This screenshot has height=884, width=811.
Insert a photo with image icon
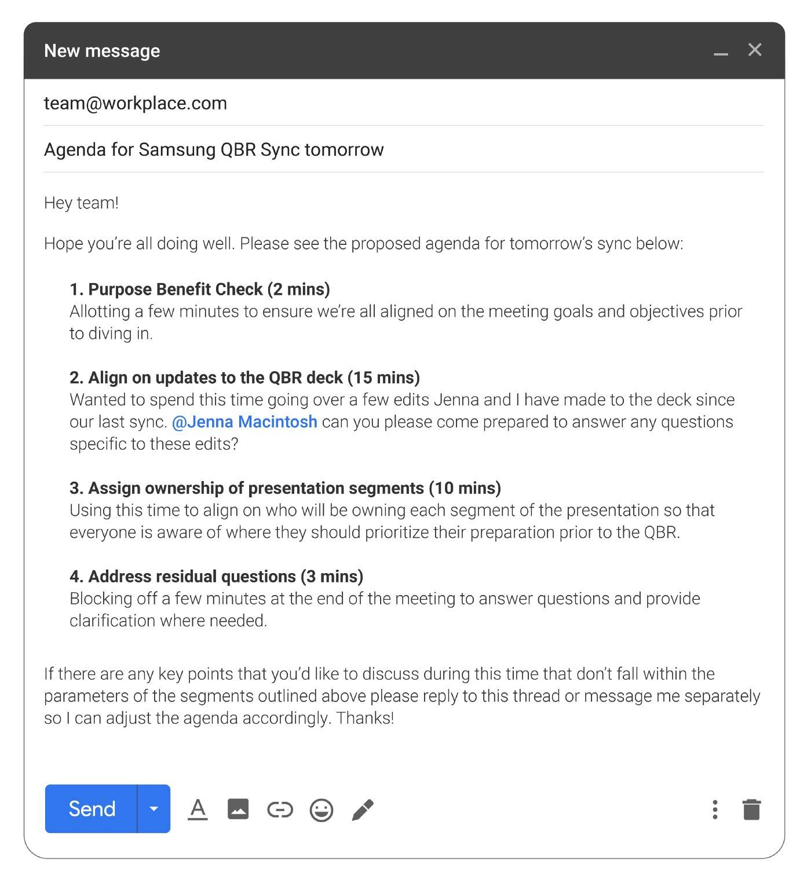click(238, 809)
